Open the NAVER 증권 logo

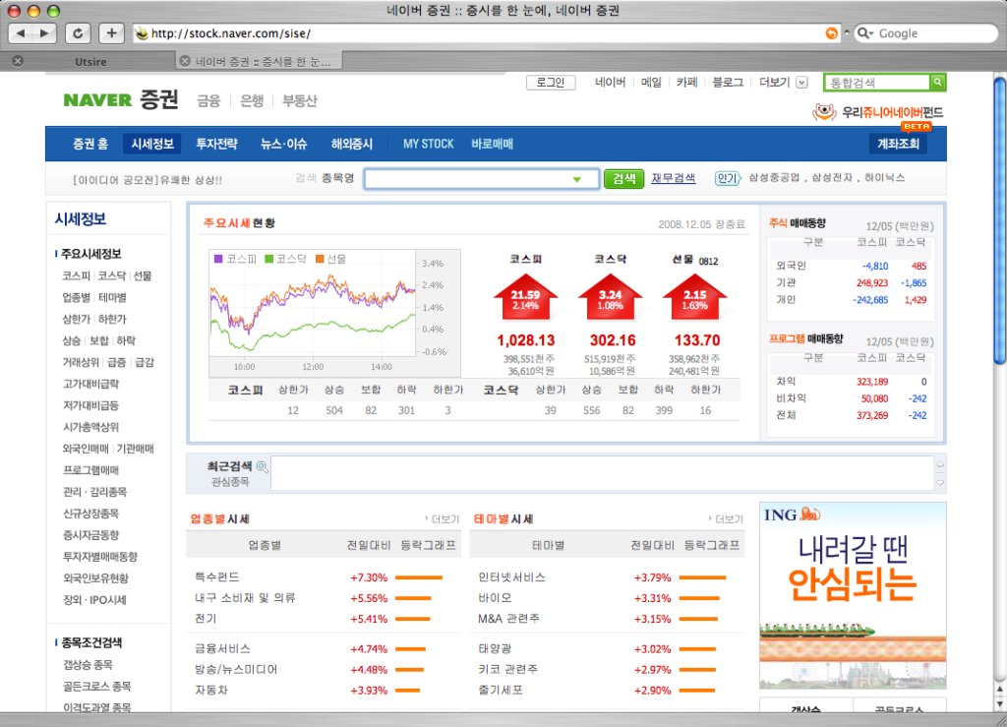pyautogui.click(x=121, y=100)
